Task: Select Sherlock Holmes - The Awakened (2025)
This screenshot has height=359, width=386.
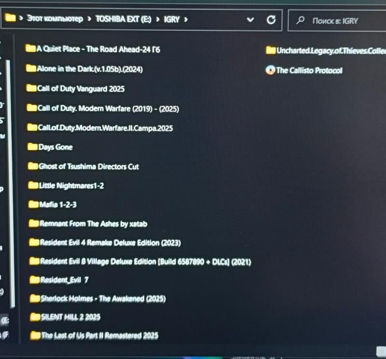Action: pos(98,299)
